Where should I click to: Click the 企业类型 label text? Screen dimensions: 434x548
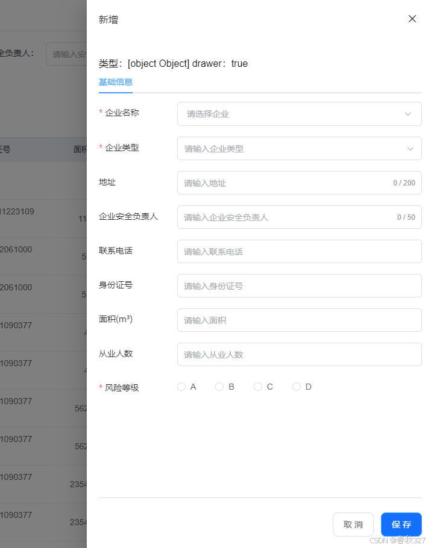coord(122,148)
